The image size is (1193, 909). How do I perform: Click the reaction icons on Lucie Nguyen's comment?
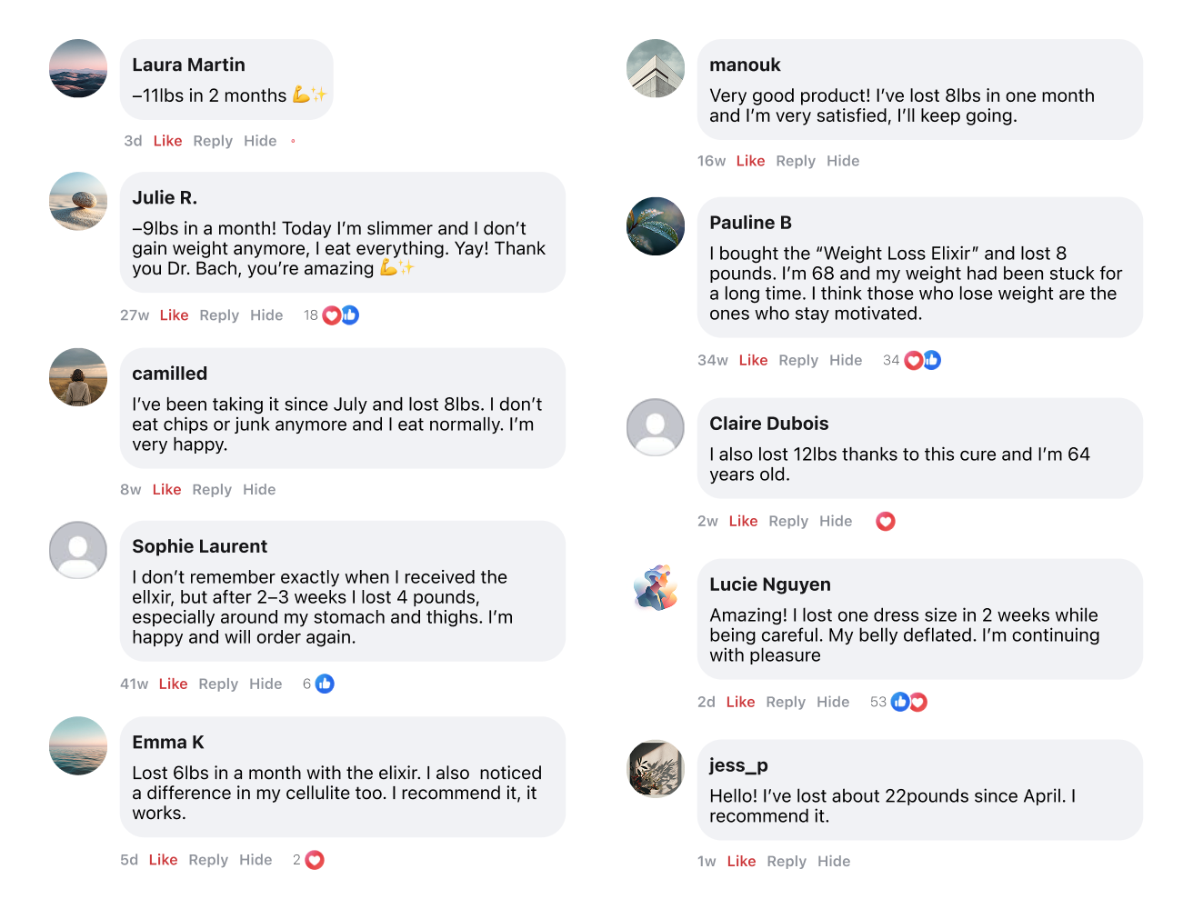[x=909, y=702]
